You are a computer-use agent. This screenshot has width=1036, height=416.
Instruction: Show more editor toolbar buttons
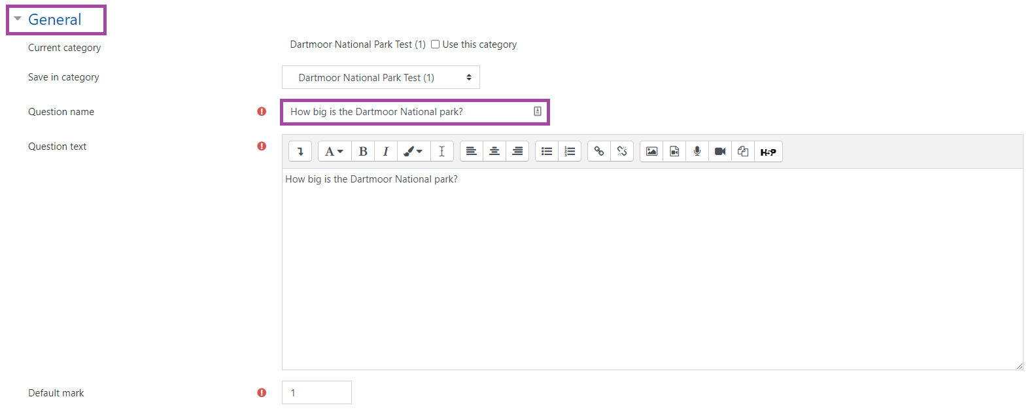point(300,152)
